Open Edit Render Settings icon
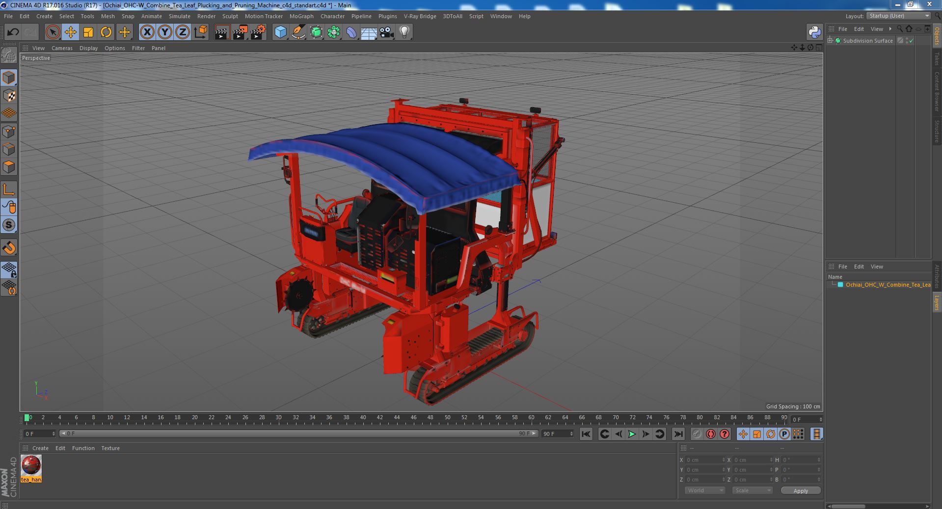942x509 pixels. click(x=258, y=32)
